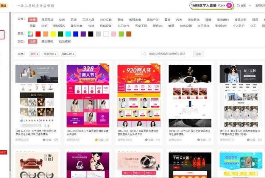Filter by 家装建材 category
Viewport: 265px width, 178px height.
[x=223, y=20]
